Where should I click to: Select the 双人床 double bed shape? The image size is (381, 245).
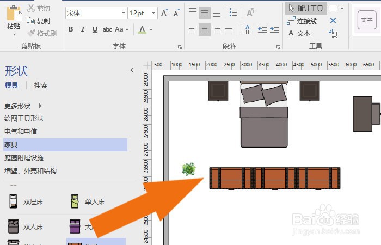coord(26,226)
